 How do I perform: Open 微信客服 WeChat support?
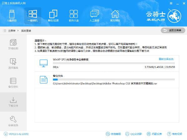click(x=113, y=134)
